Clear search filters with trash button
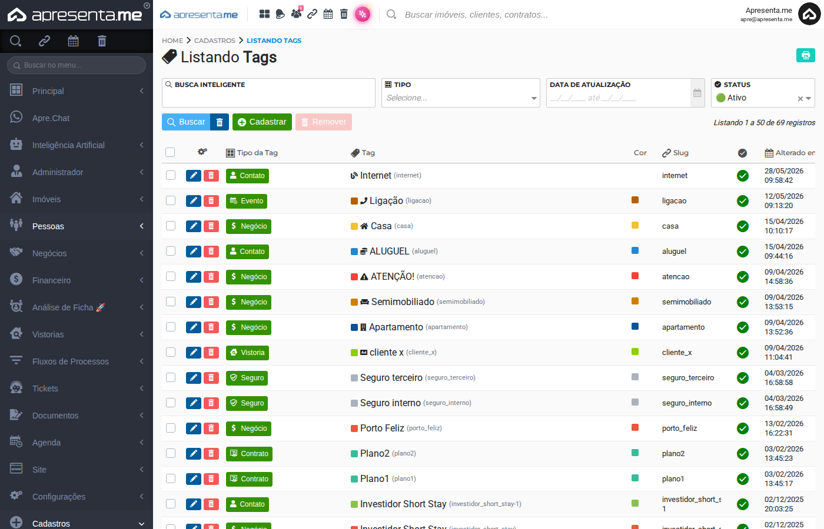The width and height of the screenshot is (824, 529). (220, 122)
